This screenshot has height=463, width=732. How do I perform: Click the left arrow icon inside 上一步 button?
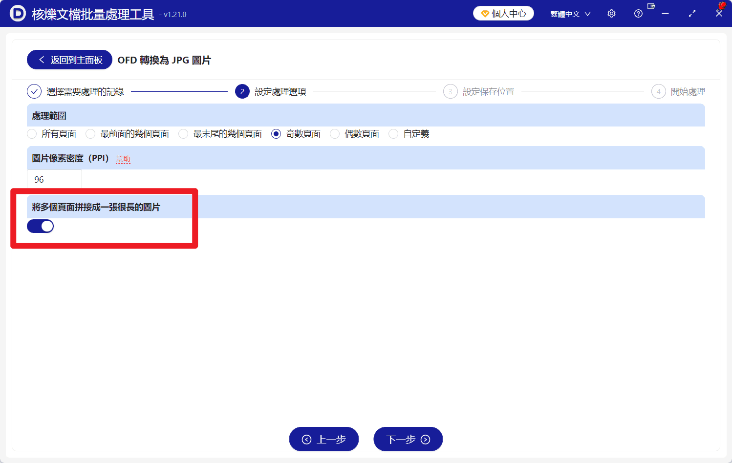click(x=306, y=439)
